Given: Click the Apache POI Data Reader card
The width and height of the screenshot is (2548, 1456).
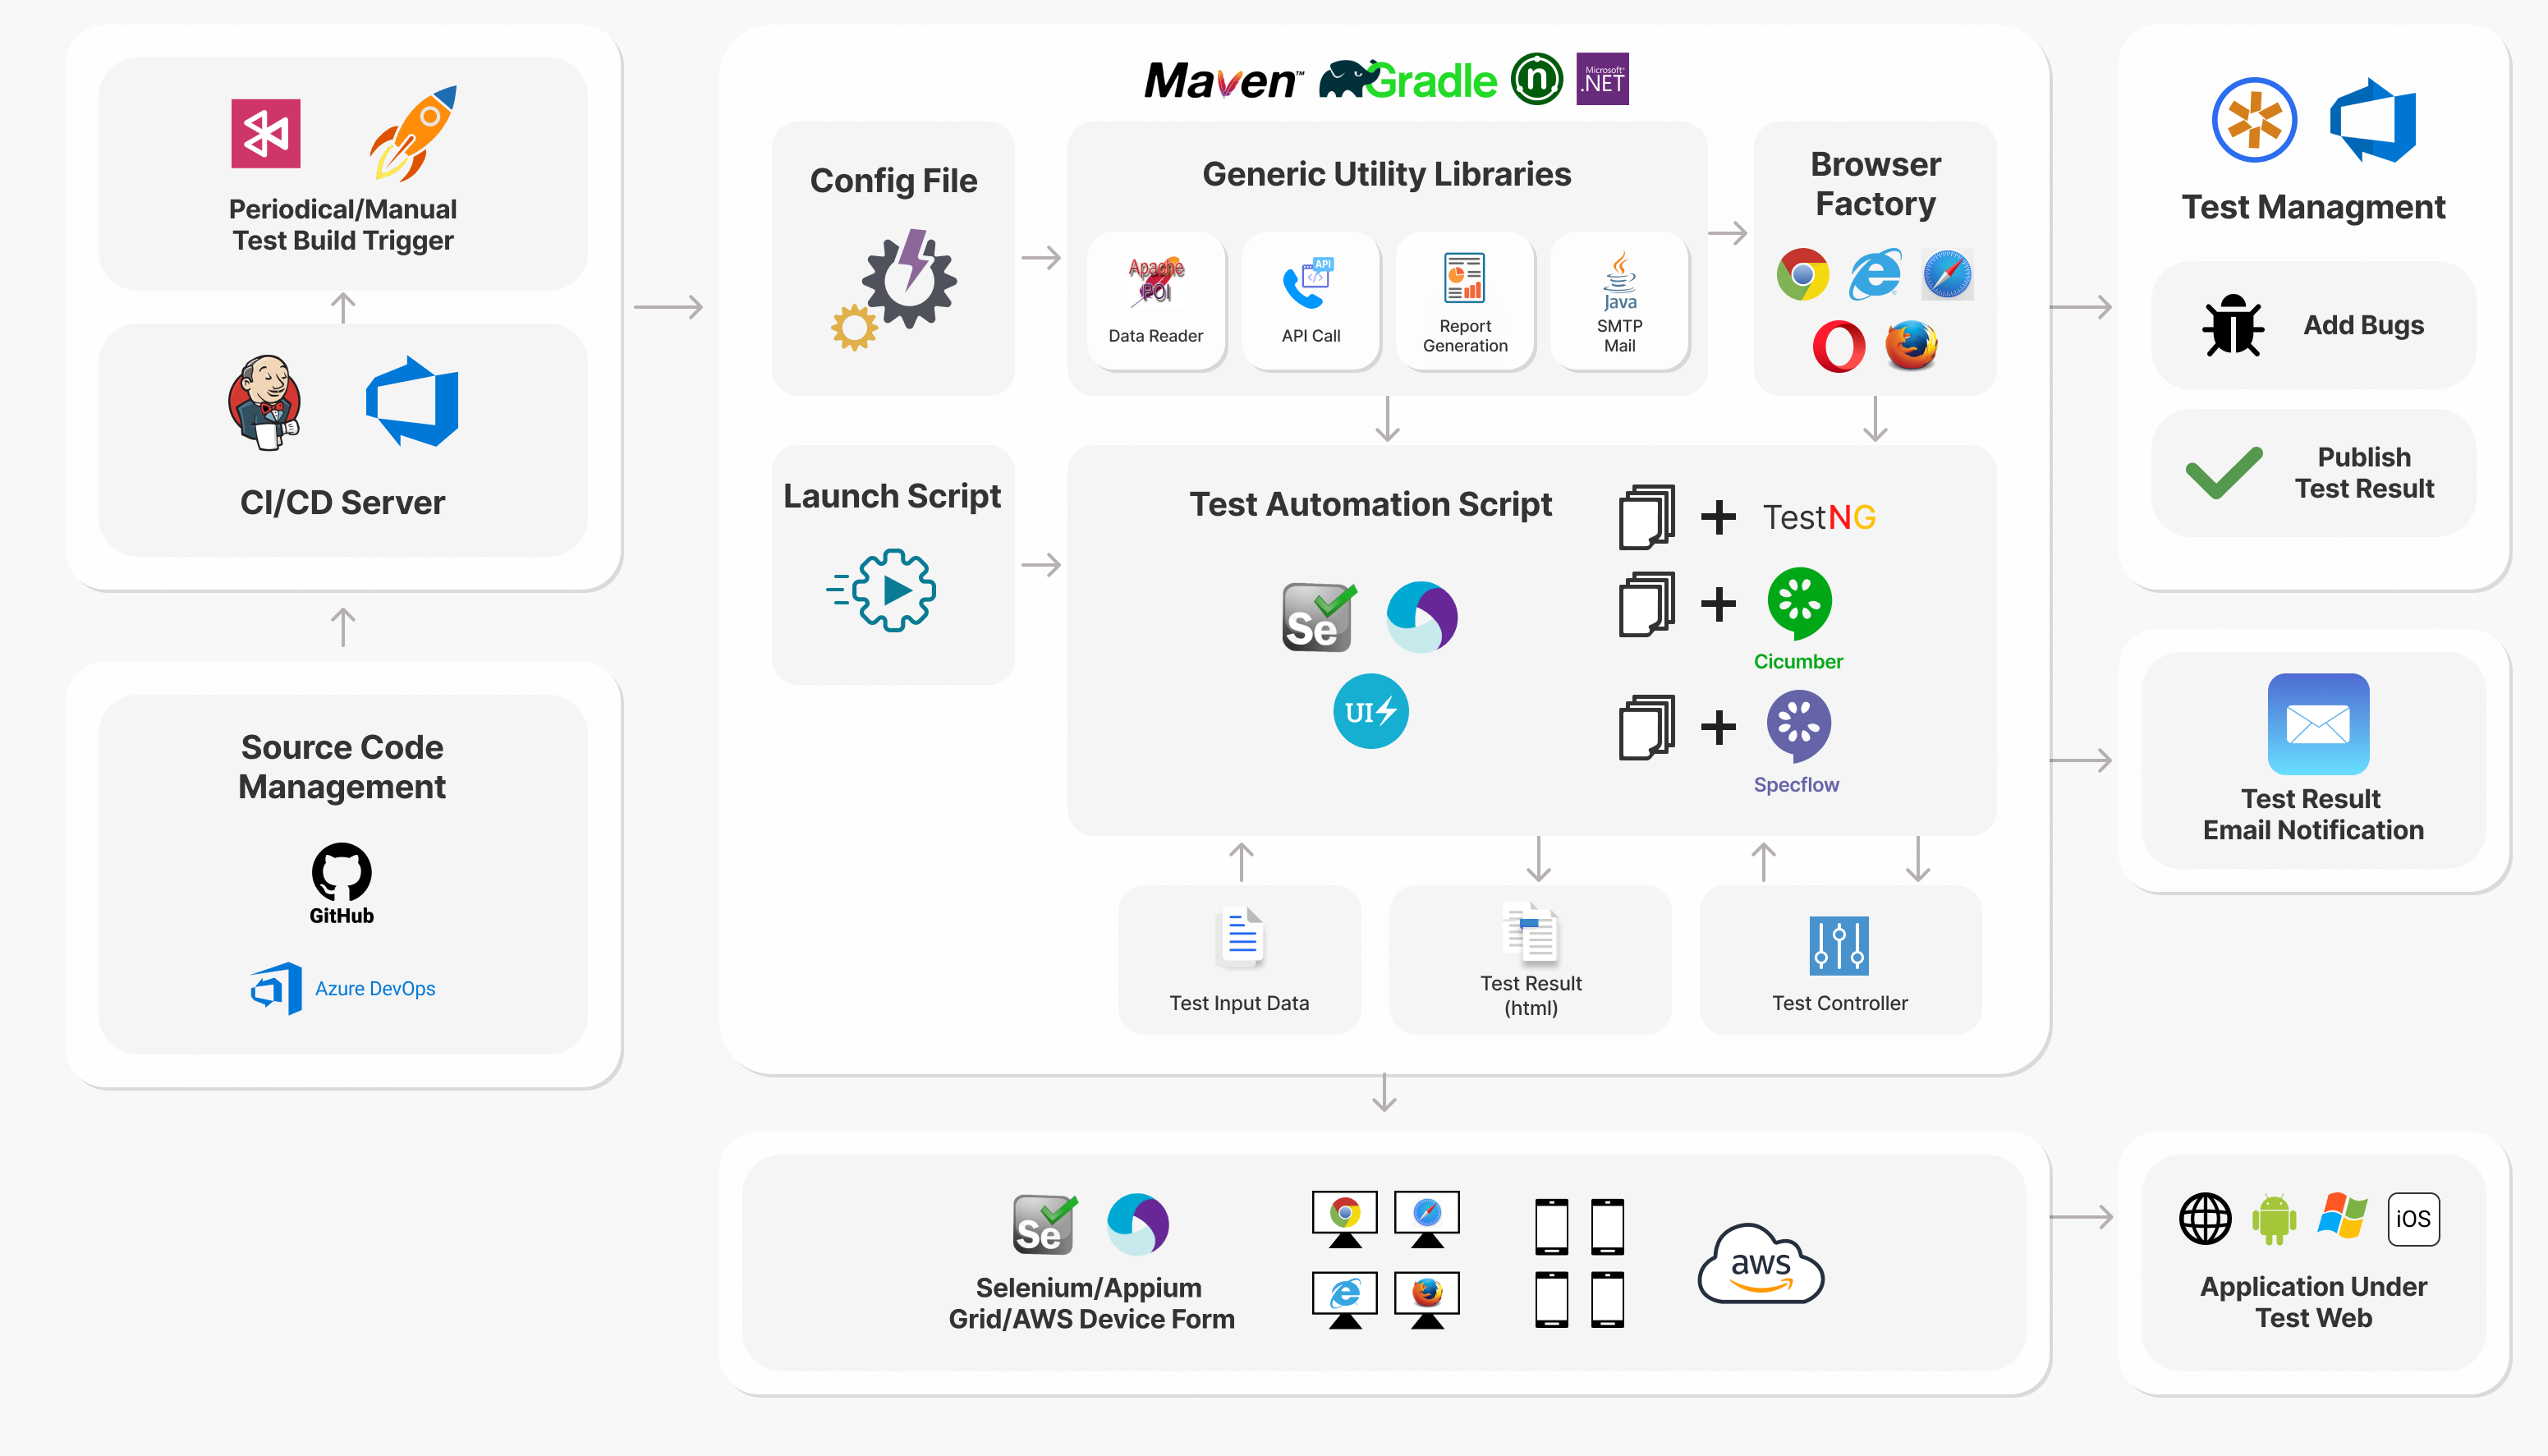Looking at the screenshot, I should [1155, 301].
